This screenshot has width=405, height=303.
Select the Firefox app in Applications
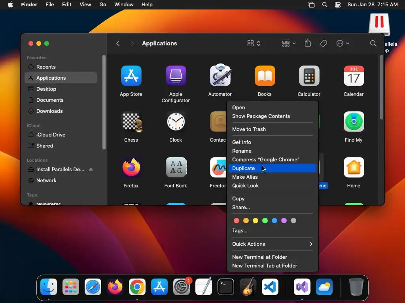131,167
